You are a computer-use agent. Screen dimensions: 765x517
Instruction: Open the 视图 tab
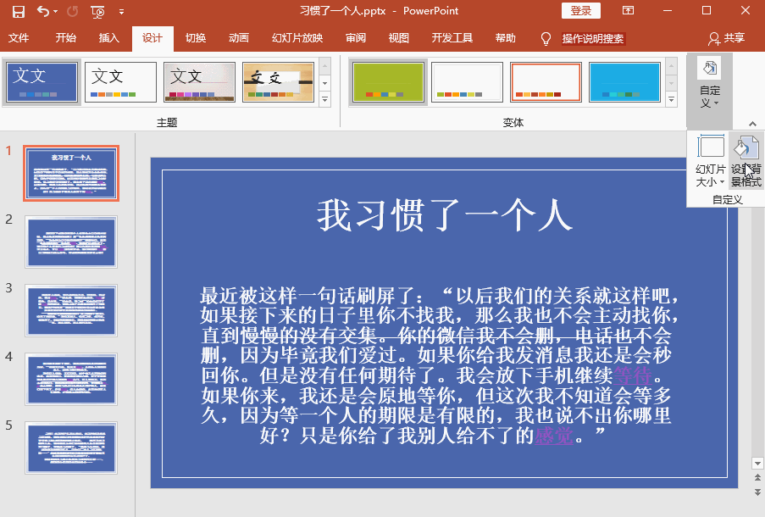(399, 38)
